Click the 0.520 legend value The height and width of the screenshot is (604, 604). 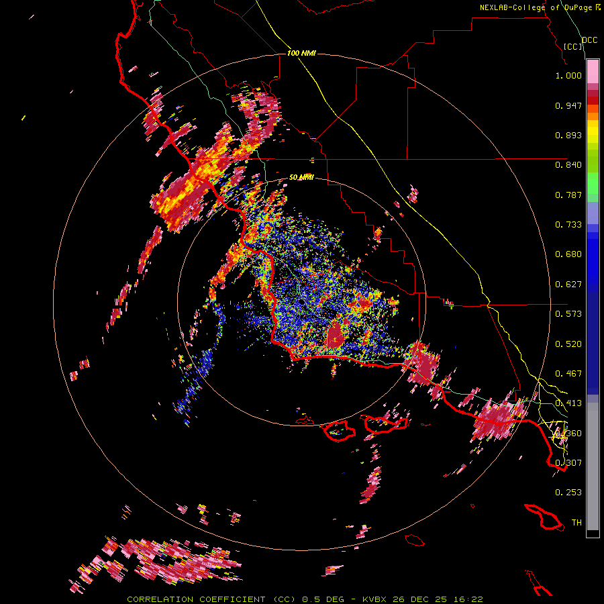coord(568,344)
